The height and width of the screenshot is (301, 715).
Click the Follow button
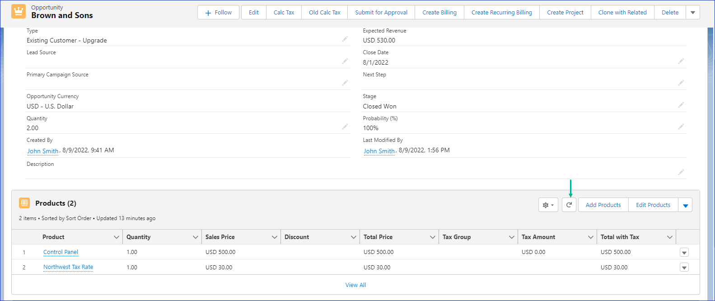219,12
